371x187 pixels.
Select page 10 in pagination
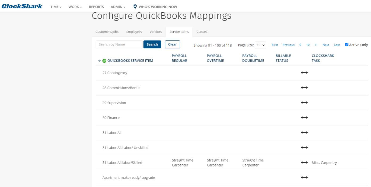point(308,45)
